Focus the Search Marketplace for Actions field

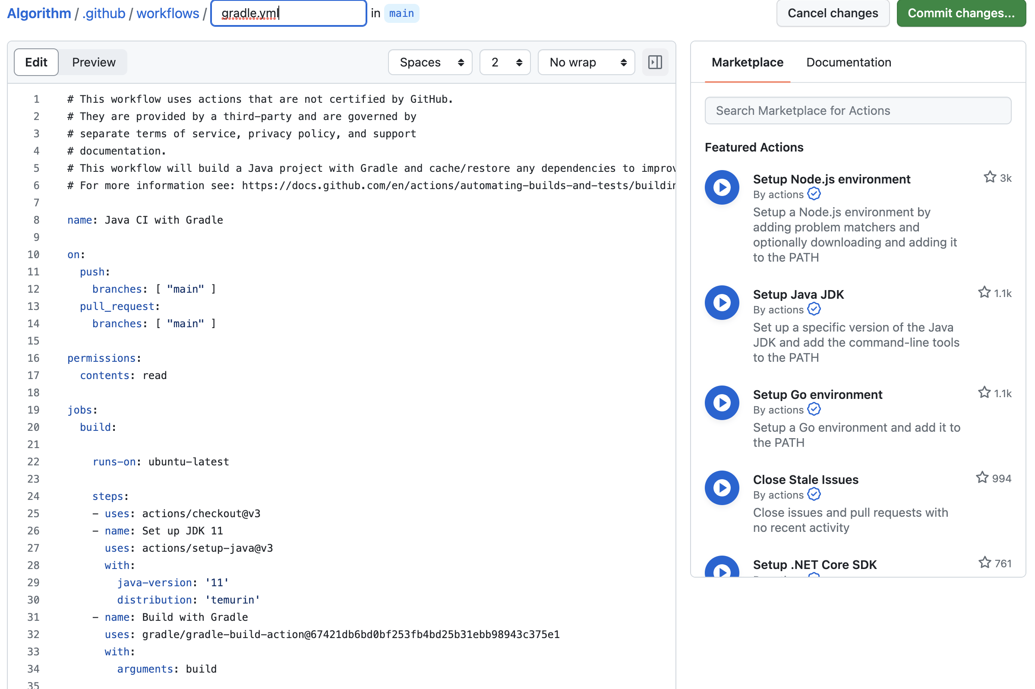point(858,111)
